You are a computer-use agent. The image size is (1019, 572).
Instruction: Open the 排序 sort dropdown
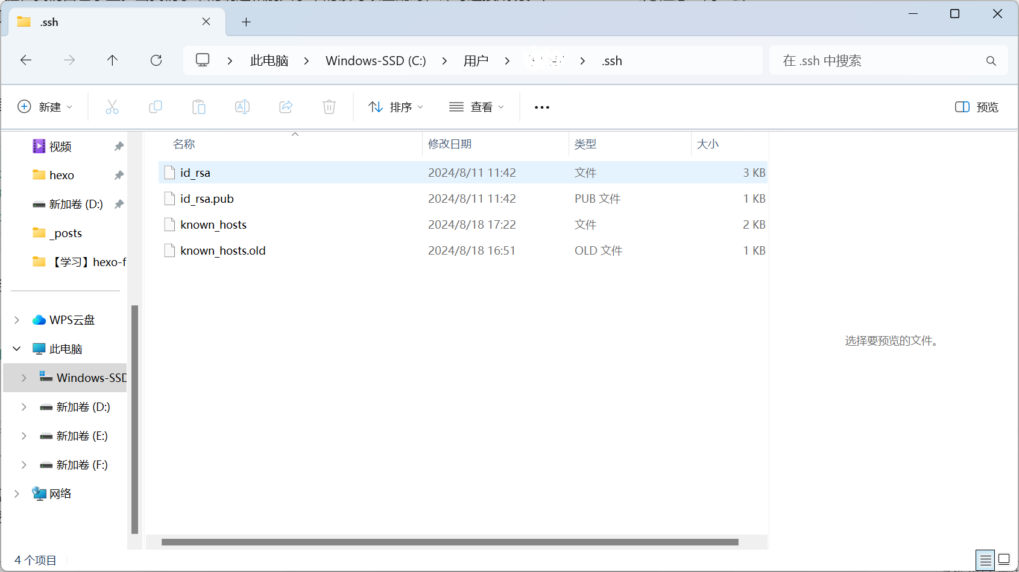point(396,107)
